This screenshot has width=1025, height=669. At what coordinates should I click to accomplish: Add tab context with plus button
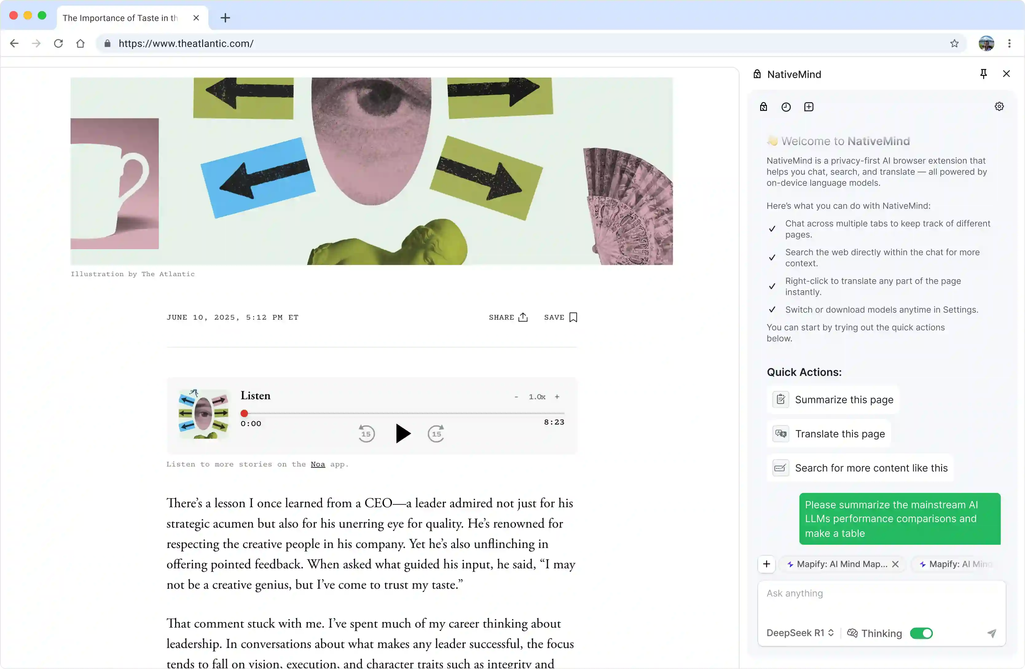point(766,564)
